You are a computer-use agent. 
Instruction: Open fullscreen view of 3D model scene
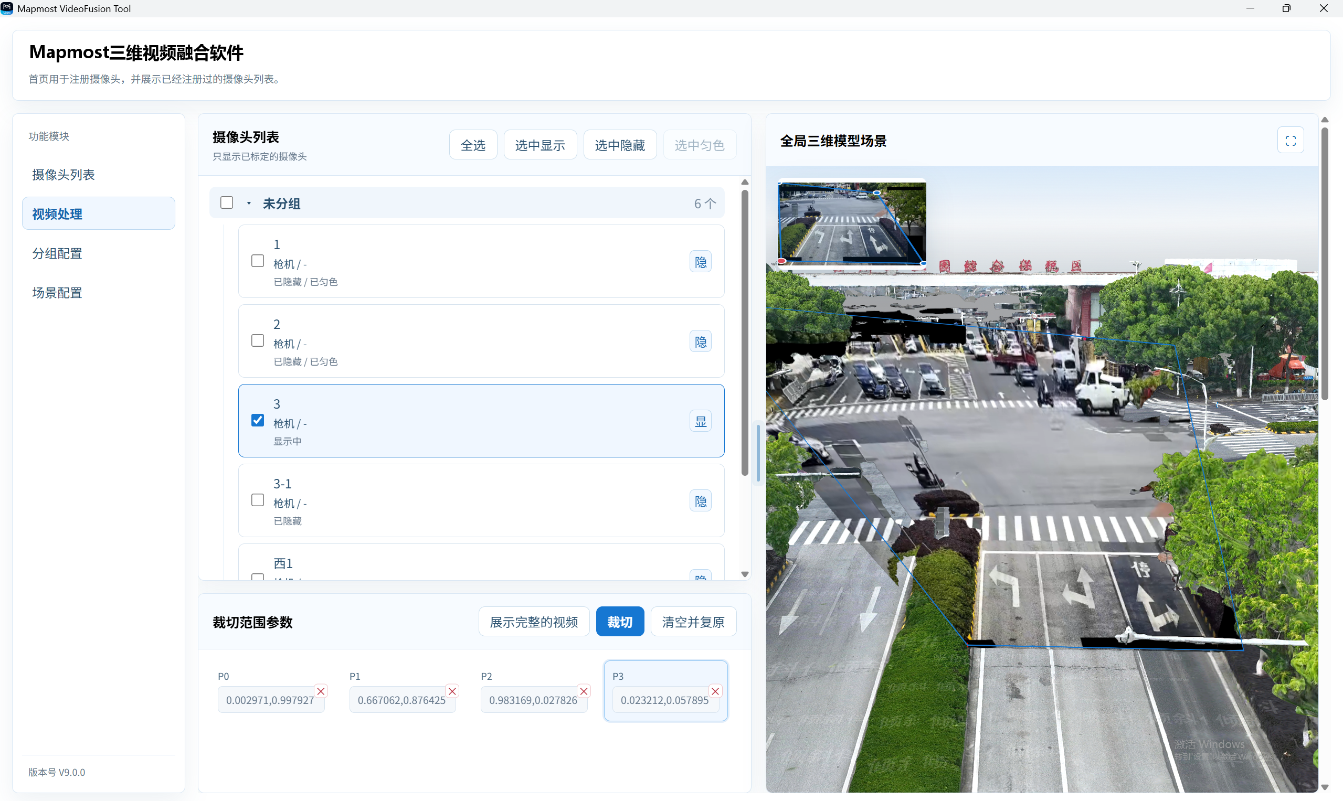point(1290,141)
